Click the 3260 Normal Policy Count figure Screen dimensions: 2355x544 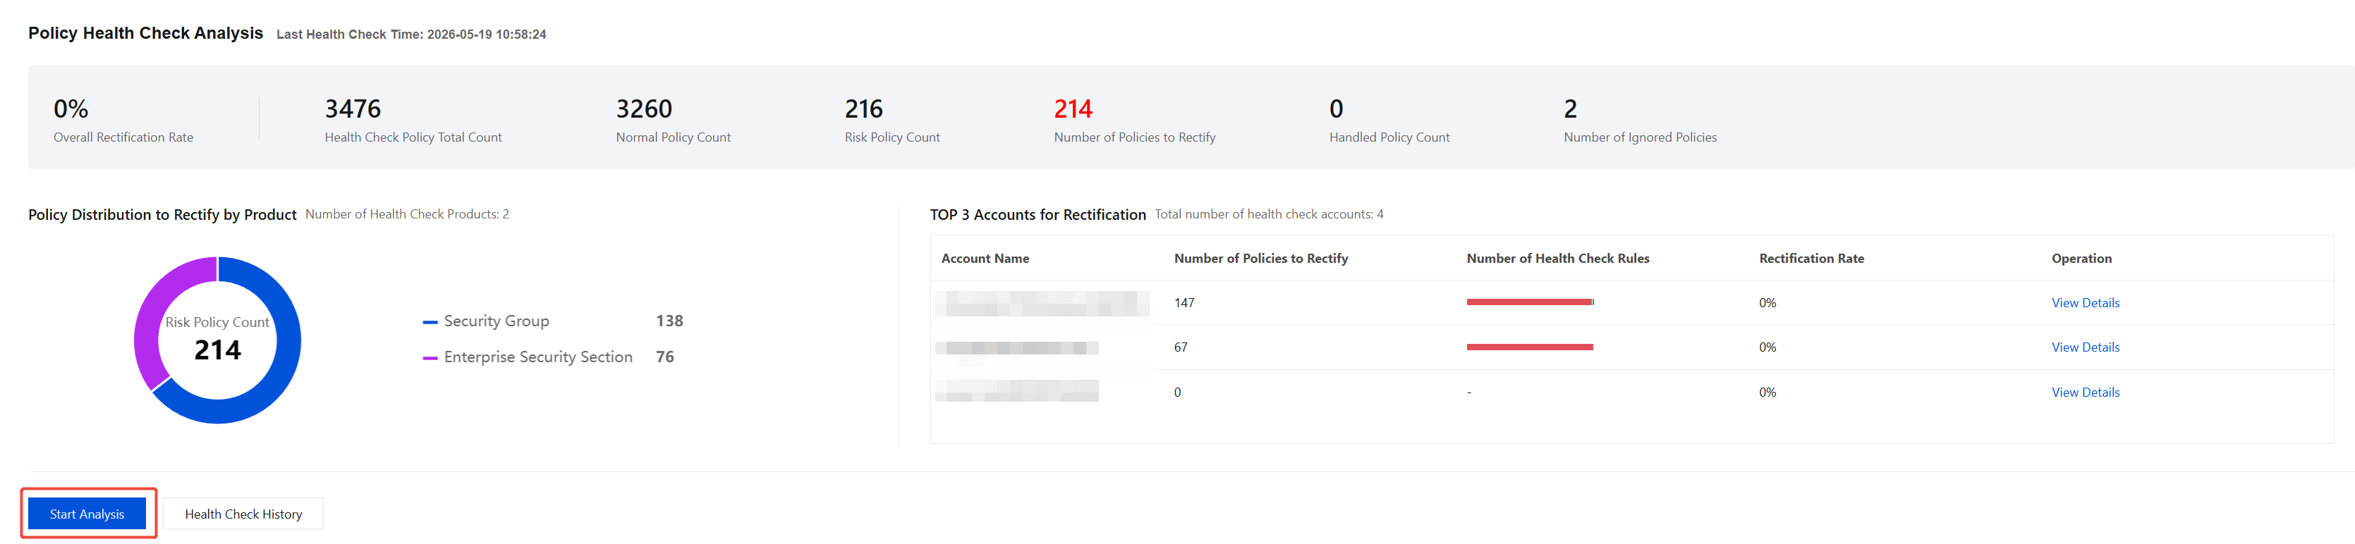pyautogui.click(x=645, y=109)
